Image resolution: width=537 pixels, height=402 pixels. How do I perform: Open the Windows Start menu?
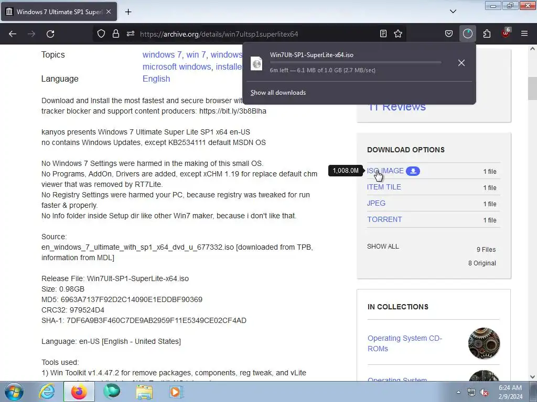pyautogui.click(x=14, y=392)
